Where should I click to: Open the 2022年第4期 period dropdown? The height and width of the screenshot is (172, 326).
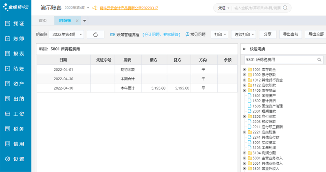(x=66, y=34)
